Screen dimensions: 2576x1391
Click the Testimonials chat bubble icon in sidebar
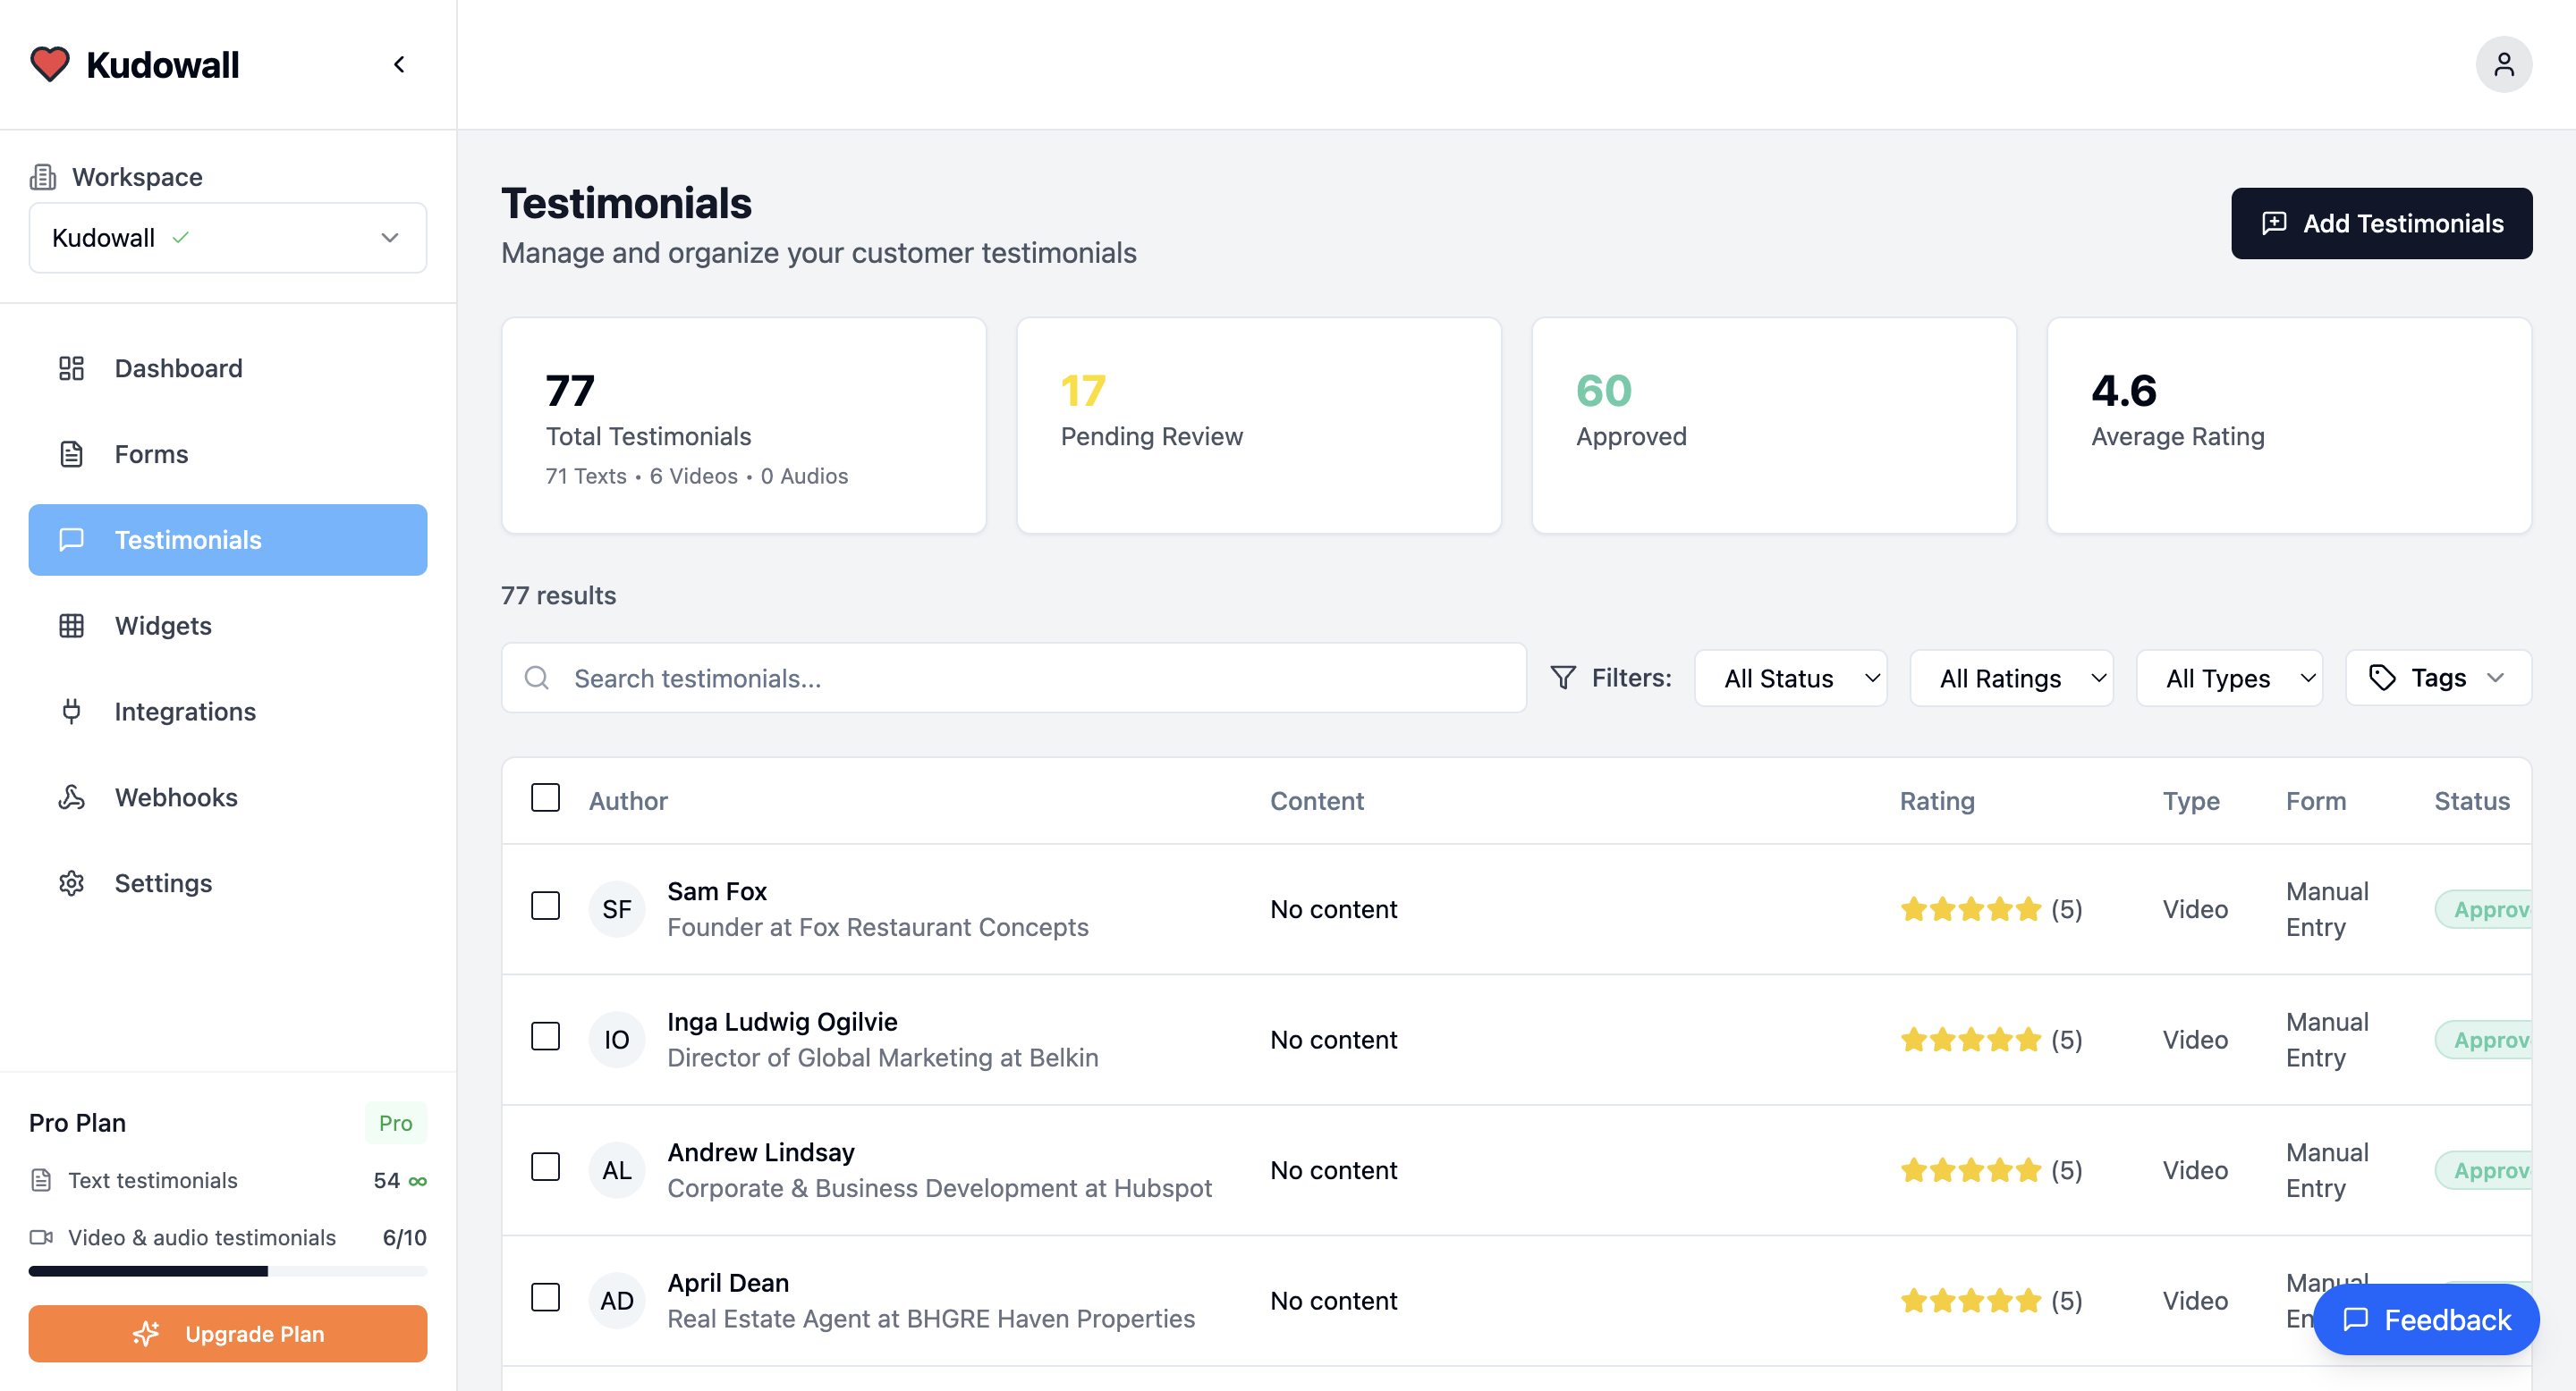tap(71, 540)
